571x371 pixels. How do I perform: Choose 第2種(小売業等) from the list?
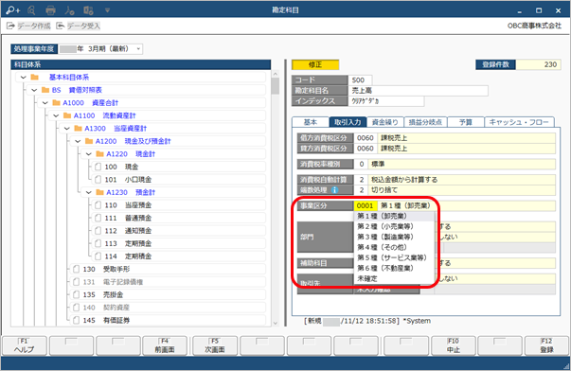pyautogui.click(x=394, y=226)
